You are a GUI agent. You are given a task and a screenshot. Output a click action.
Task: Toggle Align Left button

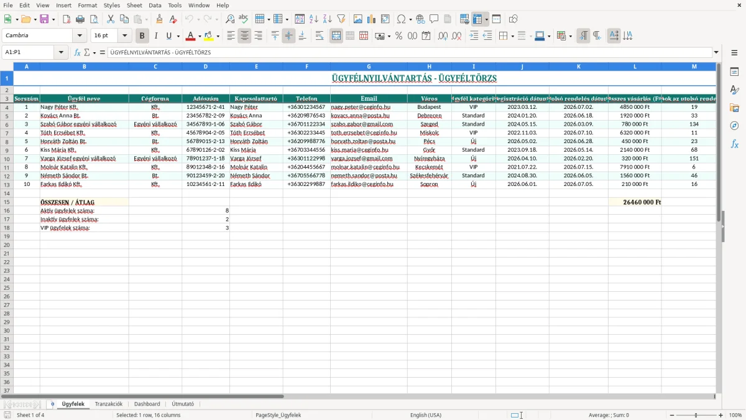tap(231, 36)
